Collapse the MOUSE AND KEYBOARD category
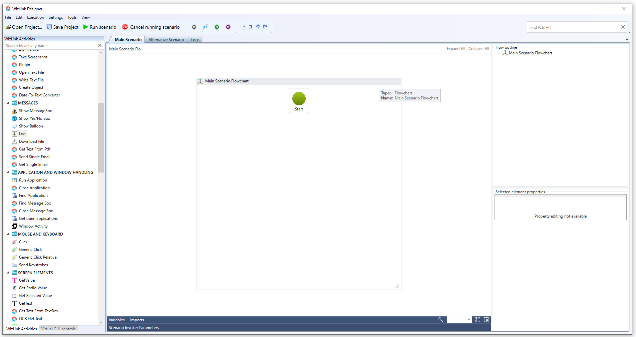The width and height of the screenshot is (636, 337). 8,234
